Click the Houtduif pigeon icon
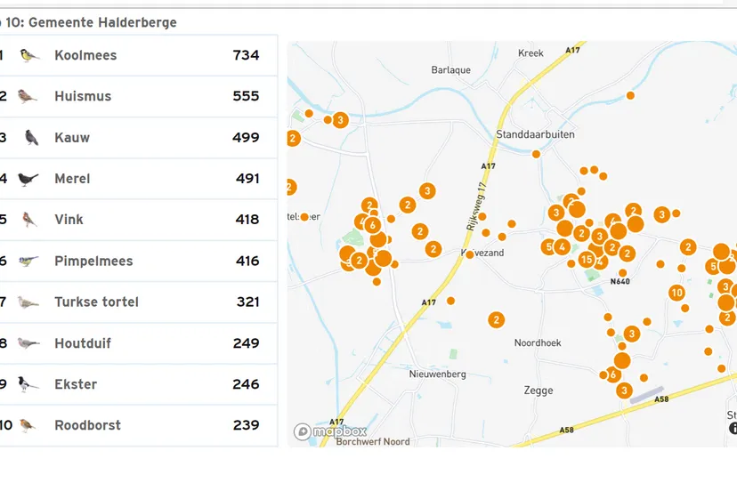The height and width of the screenshot is (491, 737). (28, 343)
